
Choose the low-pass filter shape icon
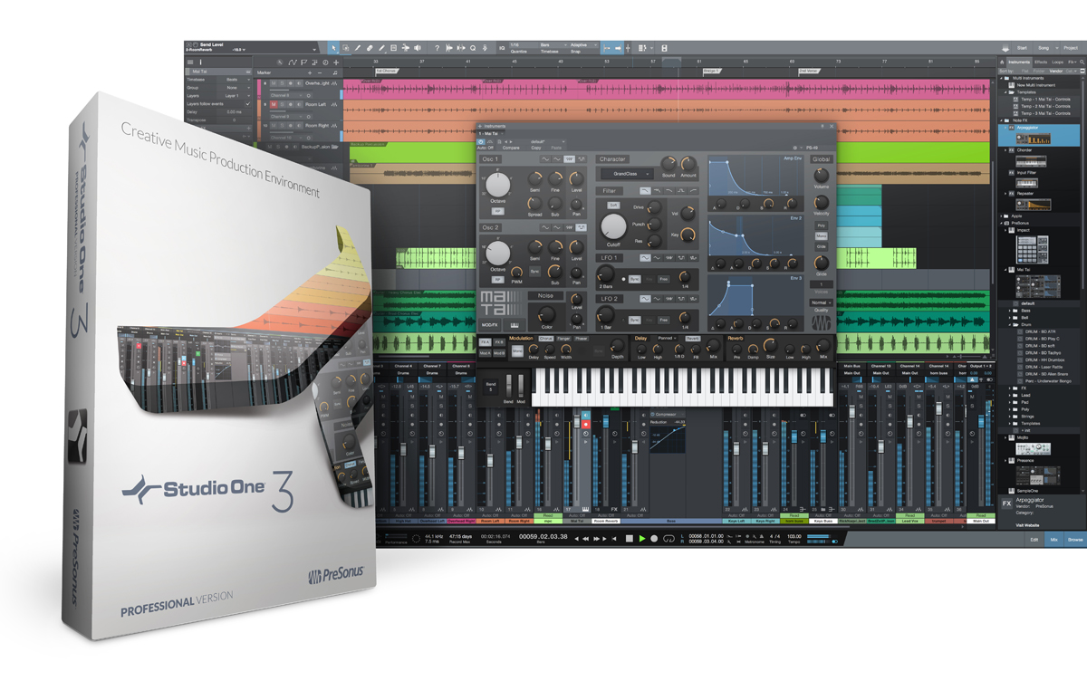(x=645, y=190)
